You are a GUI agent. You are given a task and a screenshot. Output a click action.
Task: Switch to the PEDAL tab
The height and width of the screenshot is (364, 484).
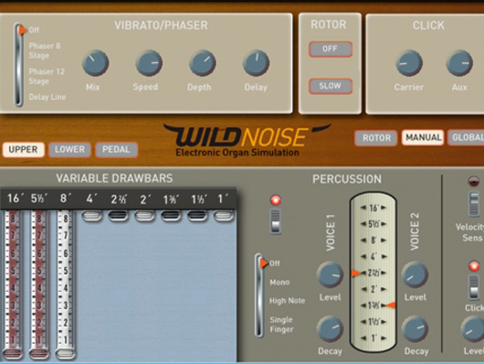click(116, 150)
